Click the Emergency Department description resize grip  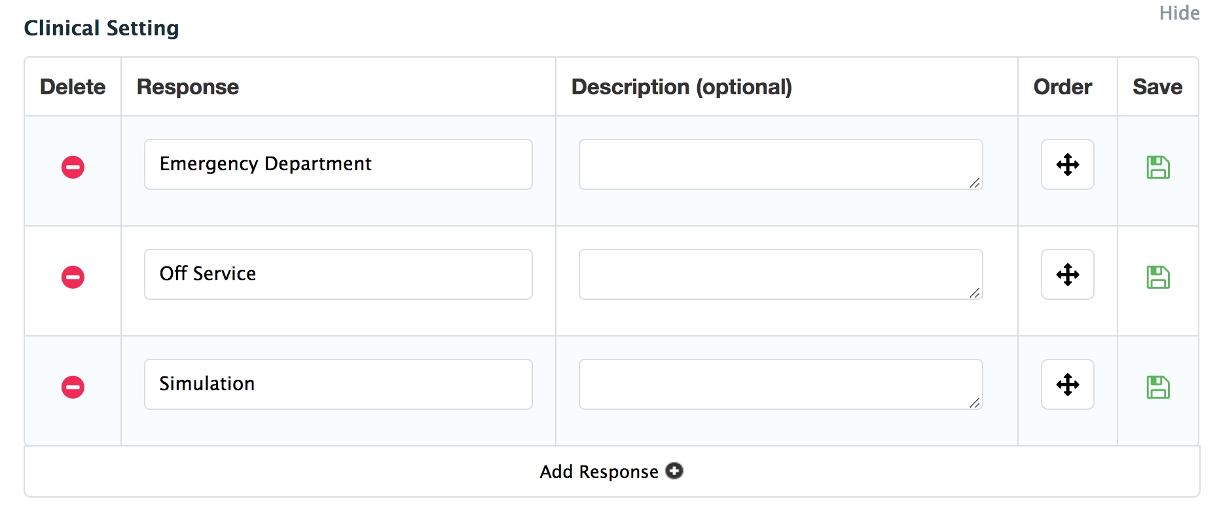tap(975, 183)
